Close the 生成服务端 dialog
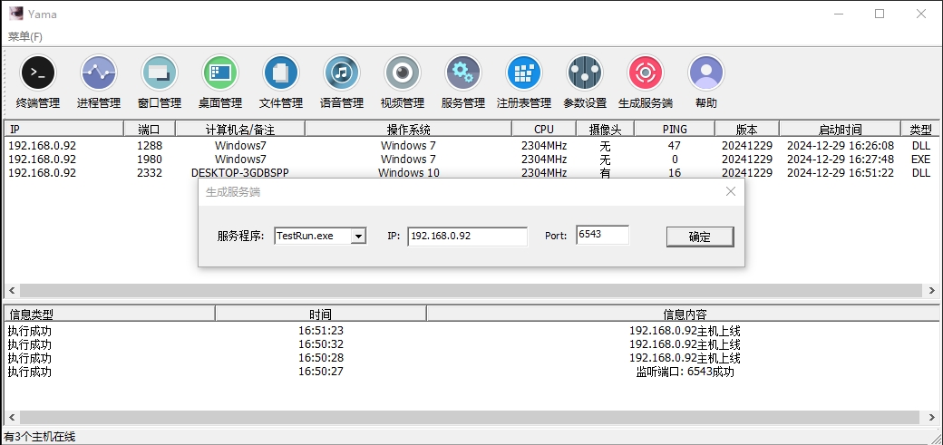Viewport: 943px width, 445px height. pyautogui.click(x=731, y=191)
